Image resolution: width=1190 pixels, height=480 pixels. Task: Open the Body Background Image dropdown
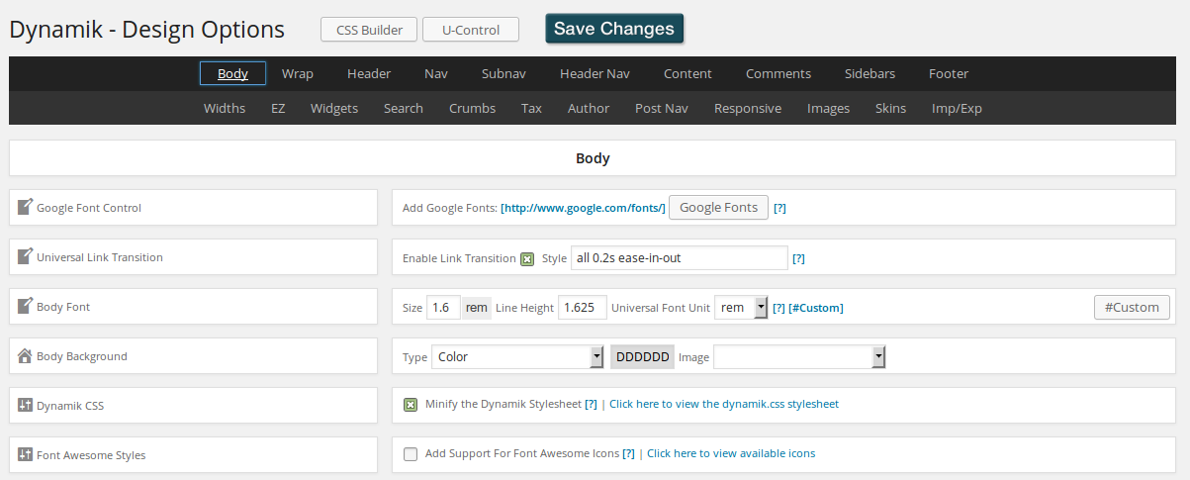799,356
